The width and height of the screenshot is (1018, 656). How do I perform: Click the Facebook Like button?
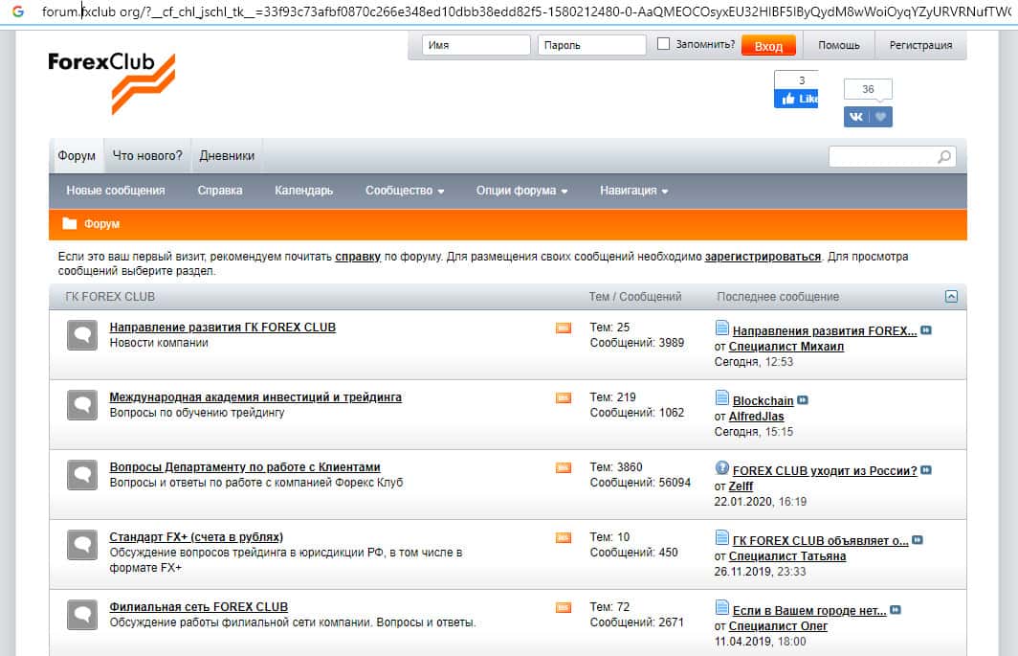point(796,99)
